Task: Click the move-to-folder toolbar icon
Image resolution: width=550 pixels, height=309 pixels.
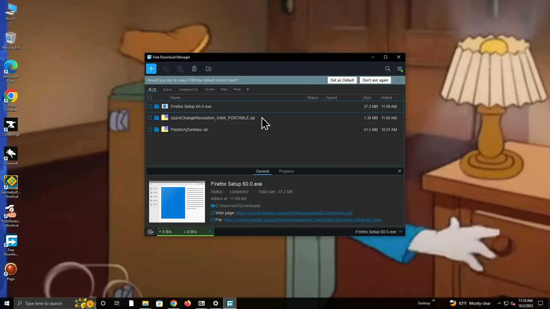Action: [209, 69]
